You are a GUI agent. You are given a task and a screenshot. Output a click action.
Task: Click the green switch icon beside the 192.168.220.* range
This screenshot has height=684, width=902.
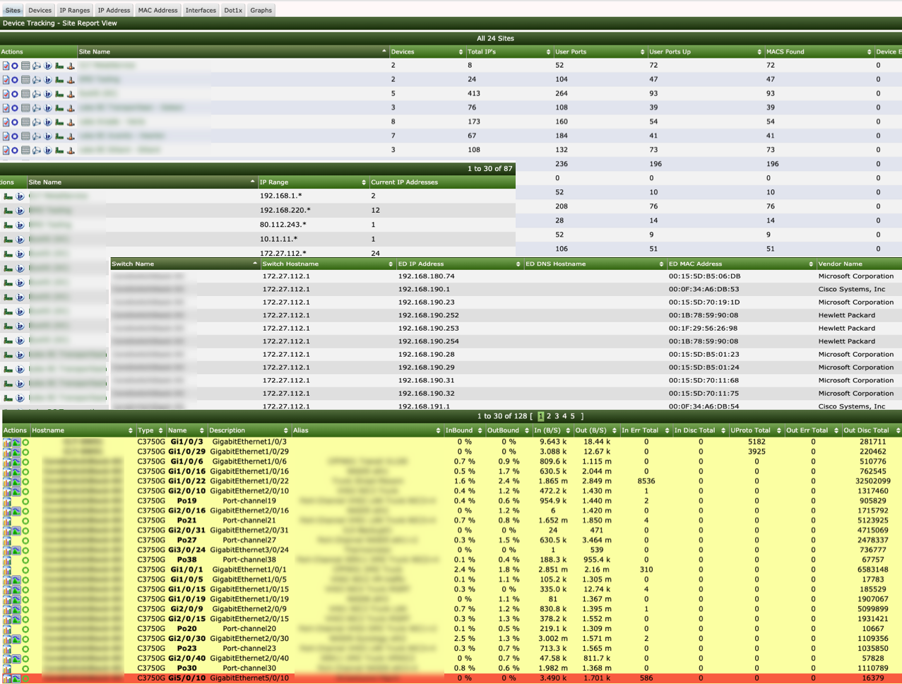click(8, 211)
